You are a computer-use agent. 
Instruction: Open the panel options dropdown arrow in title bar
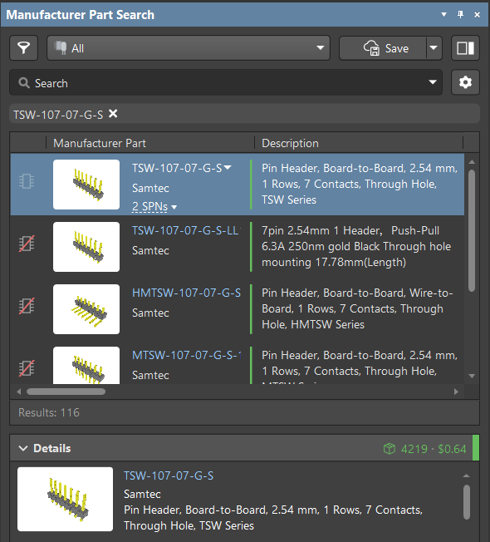coord(444,14)
